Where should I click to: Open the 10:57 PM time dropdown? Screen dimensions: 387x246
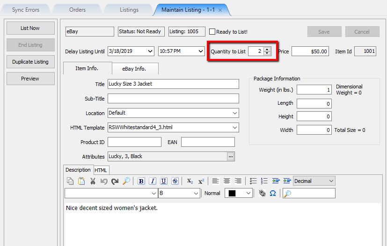(200, 51)
